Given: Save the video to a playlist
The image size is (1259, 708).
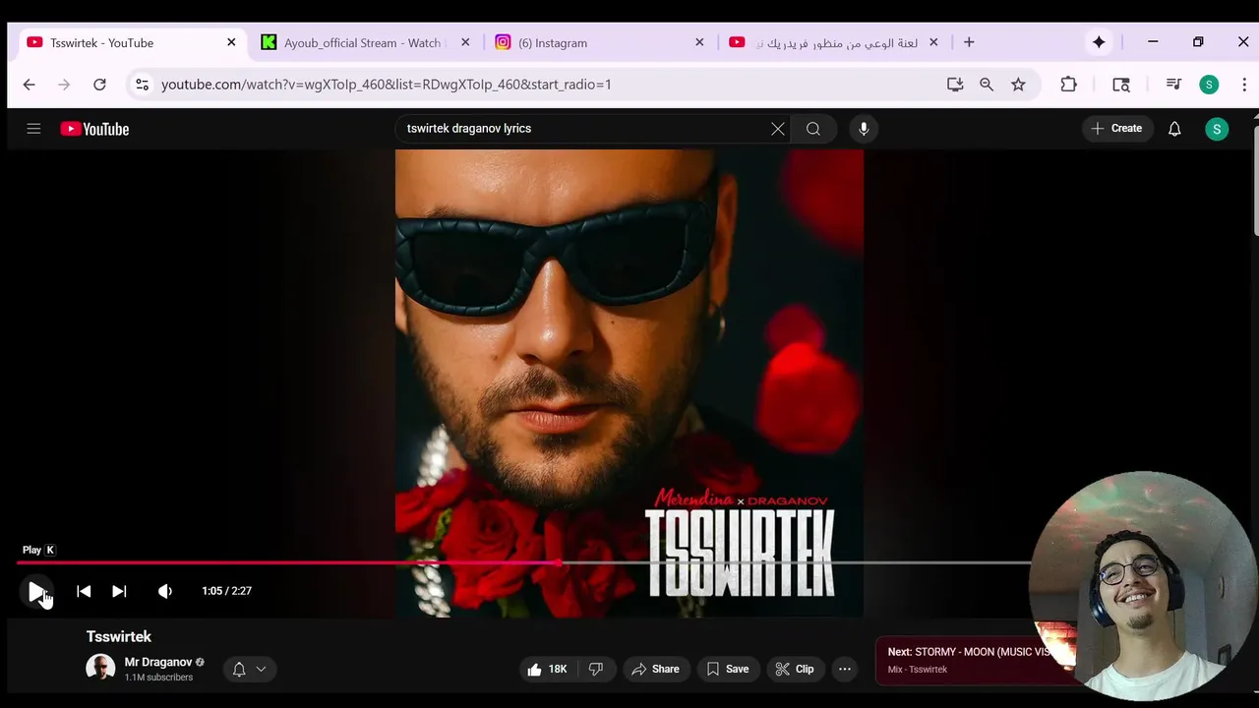Looking at the screenshot, I should point(728,670).
